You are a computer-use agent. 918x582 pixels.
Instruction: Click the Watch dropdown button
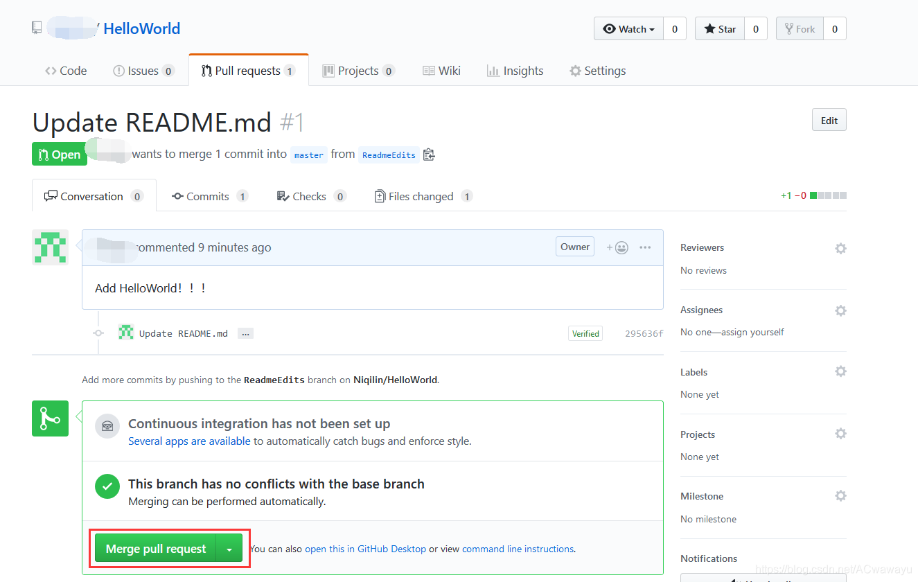(x=628, y=28)
